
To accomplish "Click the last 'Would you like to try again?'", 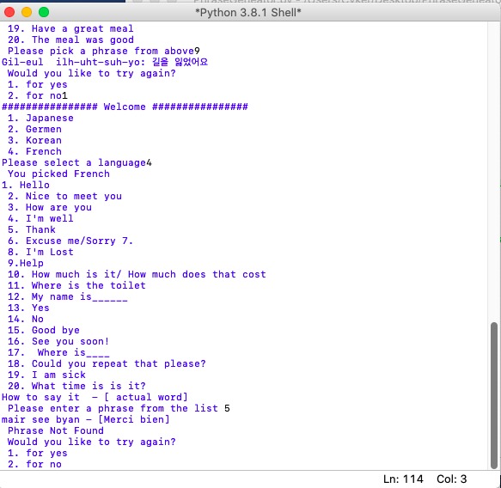I will [92, 442].
